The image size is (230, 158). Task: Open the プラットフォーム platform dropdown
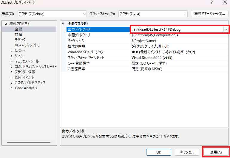(153, 14)
